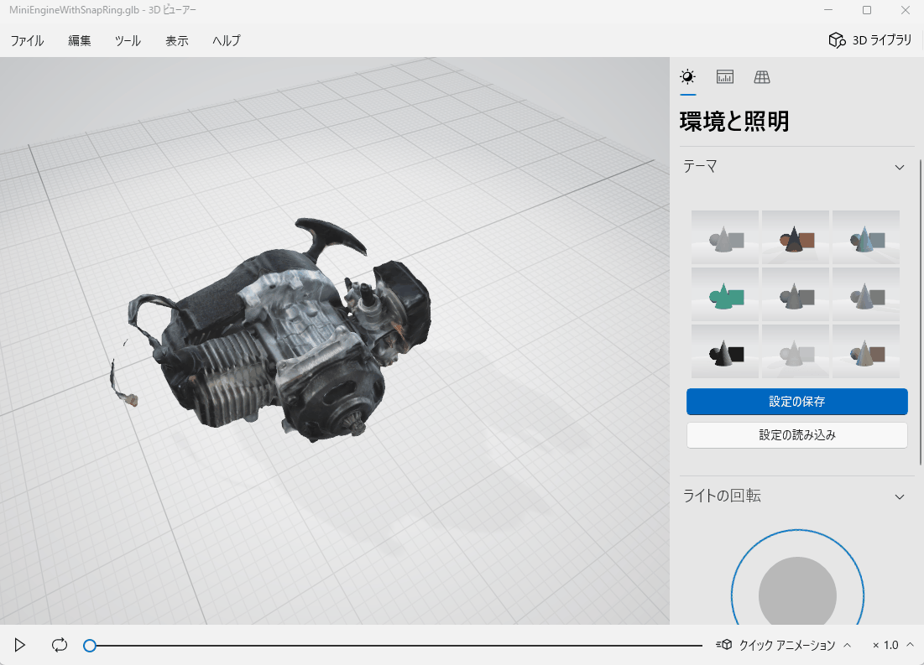
Task: Open the stats panel icon
Action: tap(724, 77)
